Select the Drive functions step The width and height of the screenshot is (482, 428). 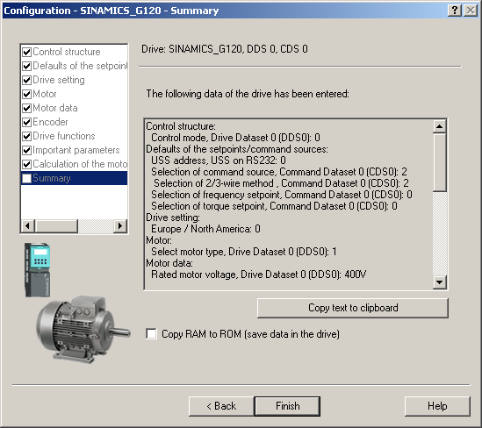tap(64, 136)
